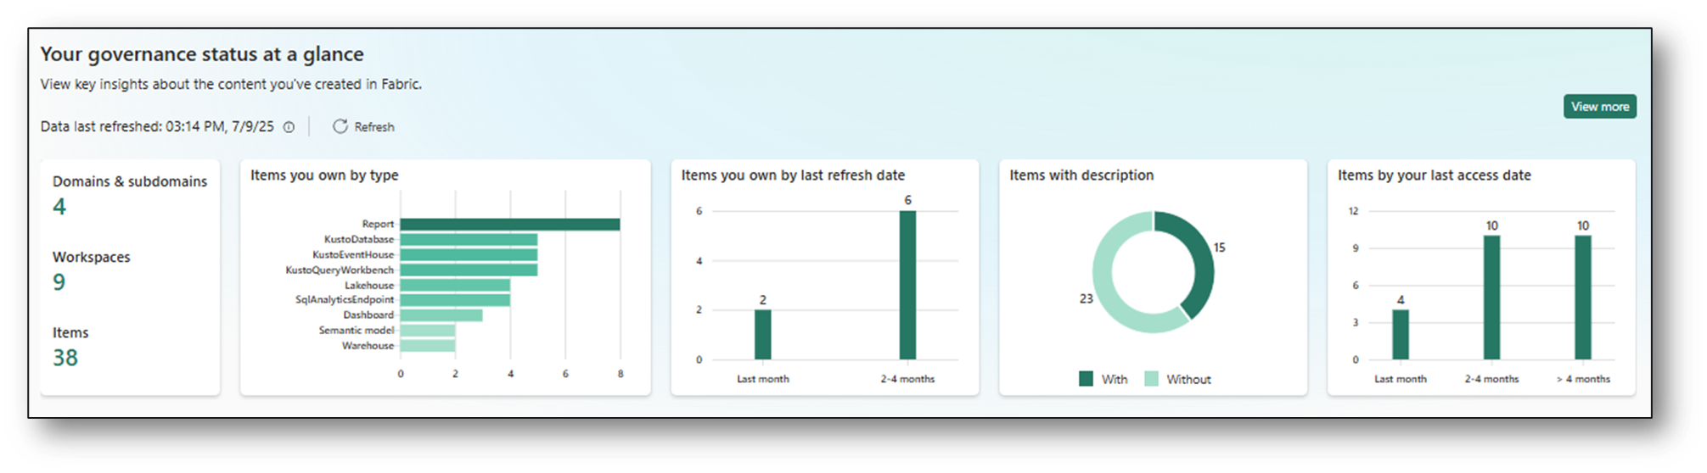
Task: Click the 23 label on donut chart
Action: click(x=1086, y=298)
